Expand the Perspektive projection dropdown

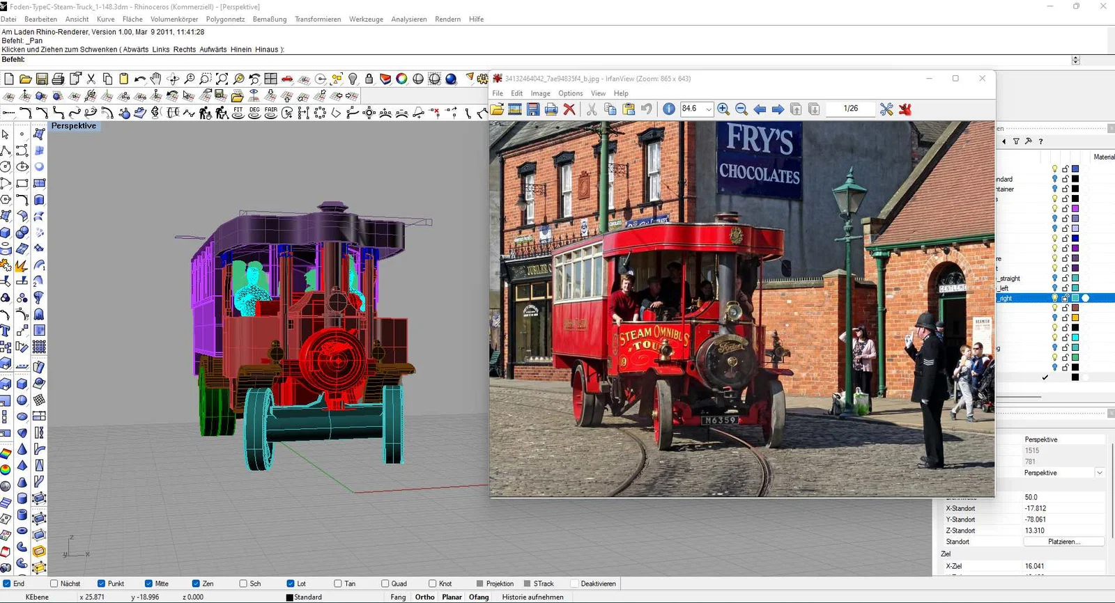click(x=1100, y=473)
